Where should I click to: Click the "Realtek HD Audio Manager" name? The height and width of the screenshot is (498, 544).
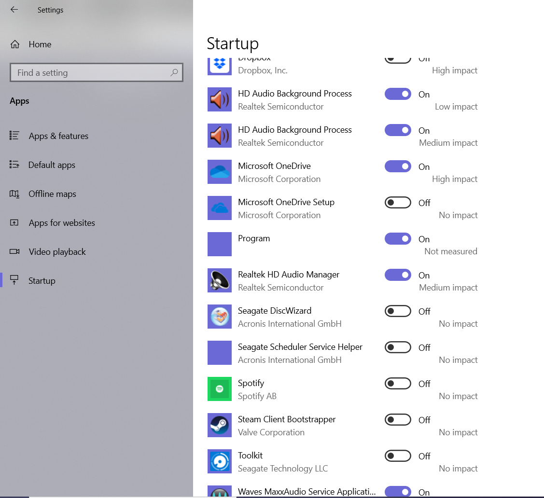289,275
